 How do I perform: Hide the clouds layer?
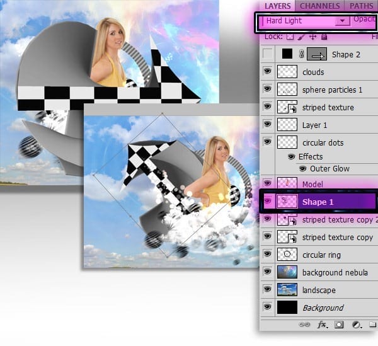(268, 72)
